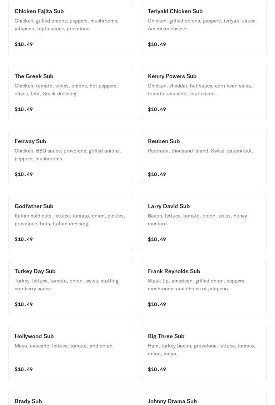Click the Hollywood Sub ingredients description
The height and width of the screenshot is (405, 275).
[x=64, y=346]
